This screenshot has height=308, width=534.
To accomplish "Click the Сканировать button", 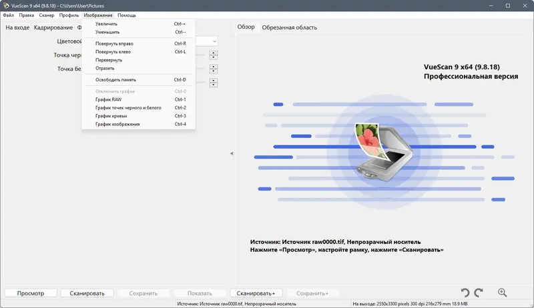I will coord(87,293).
